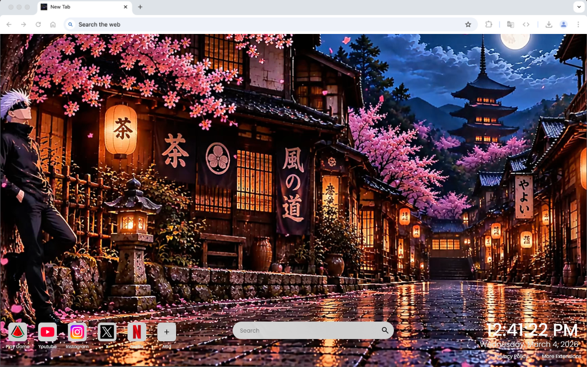Go back to the previous page
The image size is (587, 367).
9,24
